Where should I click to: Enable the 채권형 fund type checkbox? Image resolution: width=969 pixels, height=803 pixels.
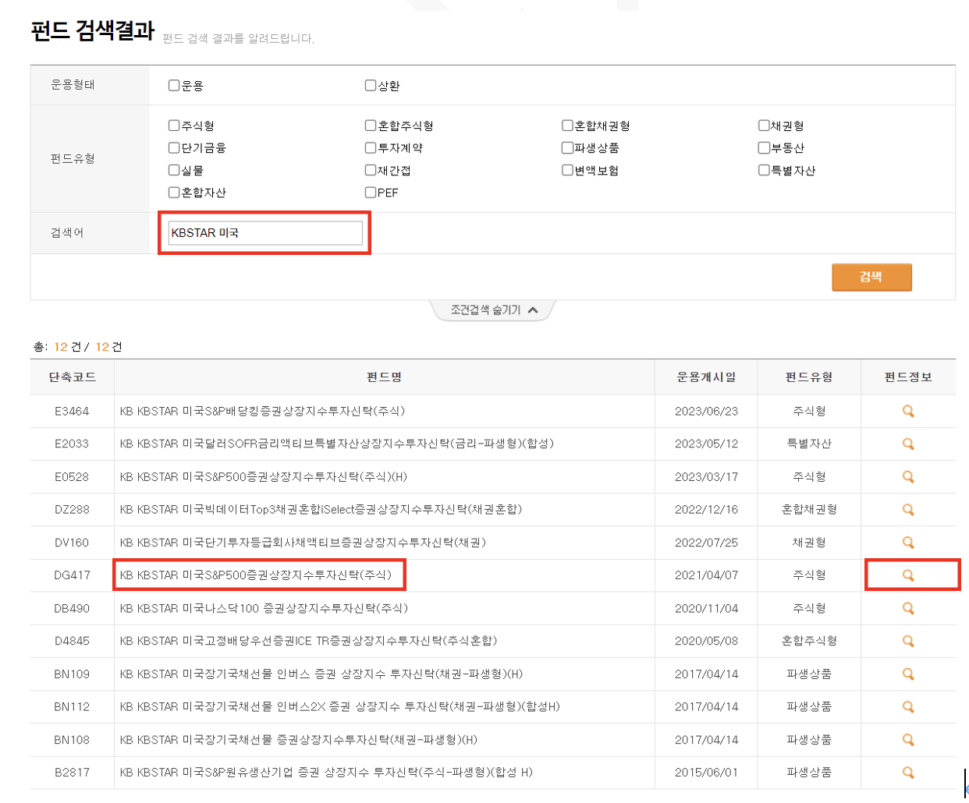tap(764, 125)
